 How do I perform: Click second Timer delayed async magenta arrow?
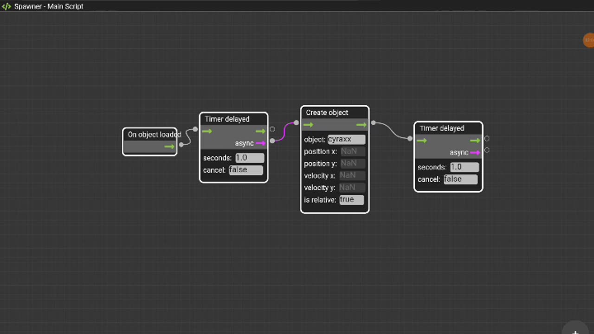(x=475, y=152)
